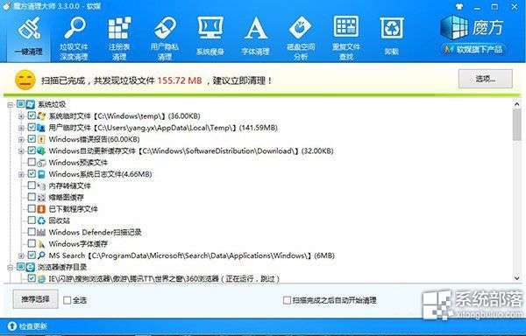Select the Windows字体缓存 row text
526x336 pixels.
(x=78, y=244)
